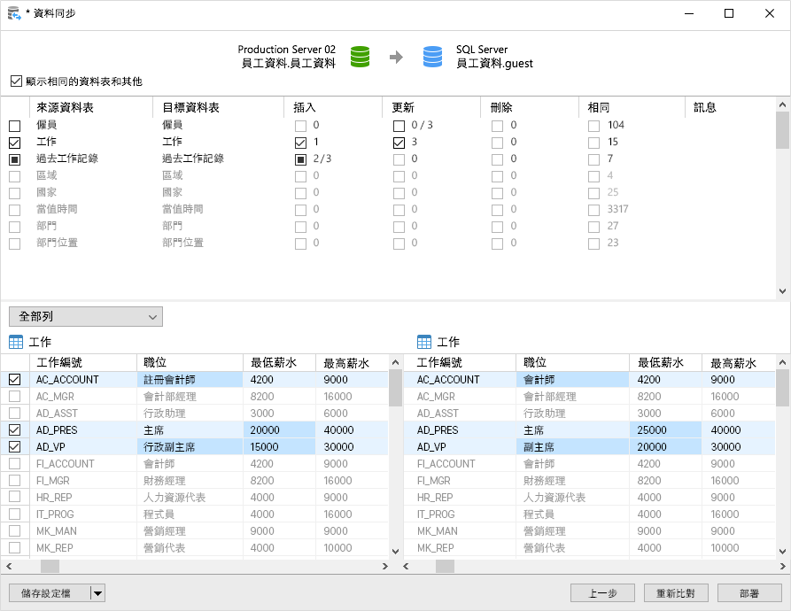Uncheck the AD_PRES row checkbox
Image resolution: width=791 pixels, height=611 pixels.
click(x=15, y=430)
